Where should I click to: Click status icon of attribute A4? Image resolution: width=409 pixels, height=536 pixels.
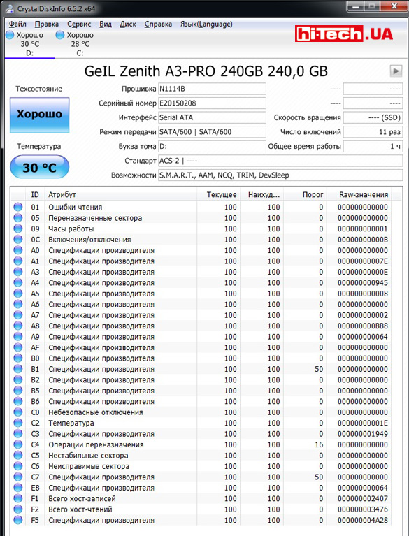click(18, 282)
